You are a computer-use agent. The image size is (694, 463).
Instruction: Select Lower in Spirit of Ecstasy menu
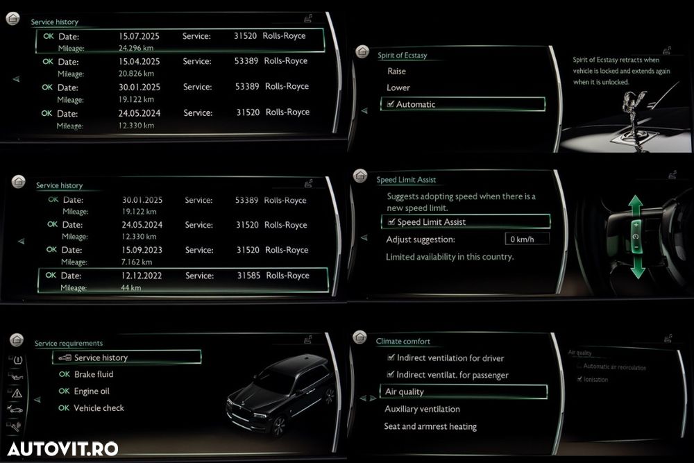tap(398, 87)
